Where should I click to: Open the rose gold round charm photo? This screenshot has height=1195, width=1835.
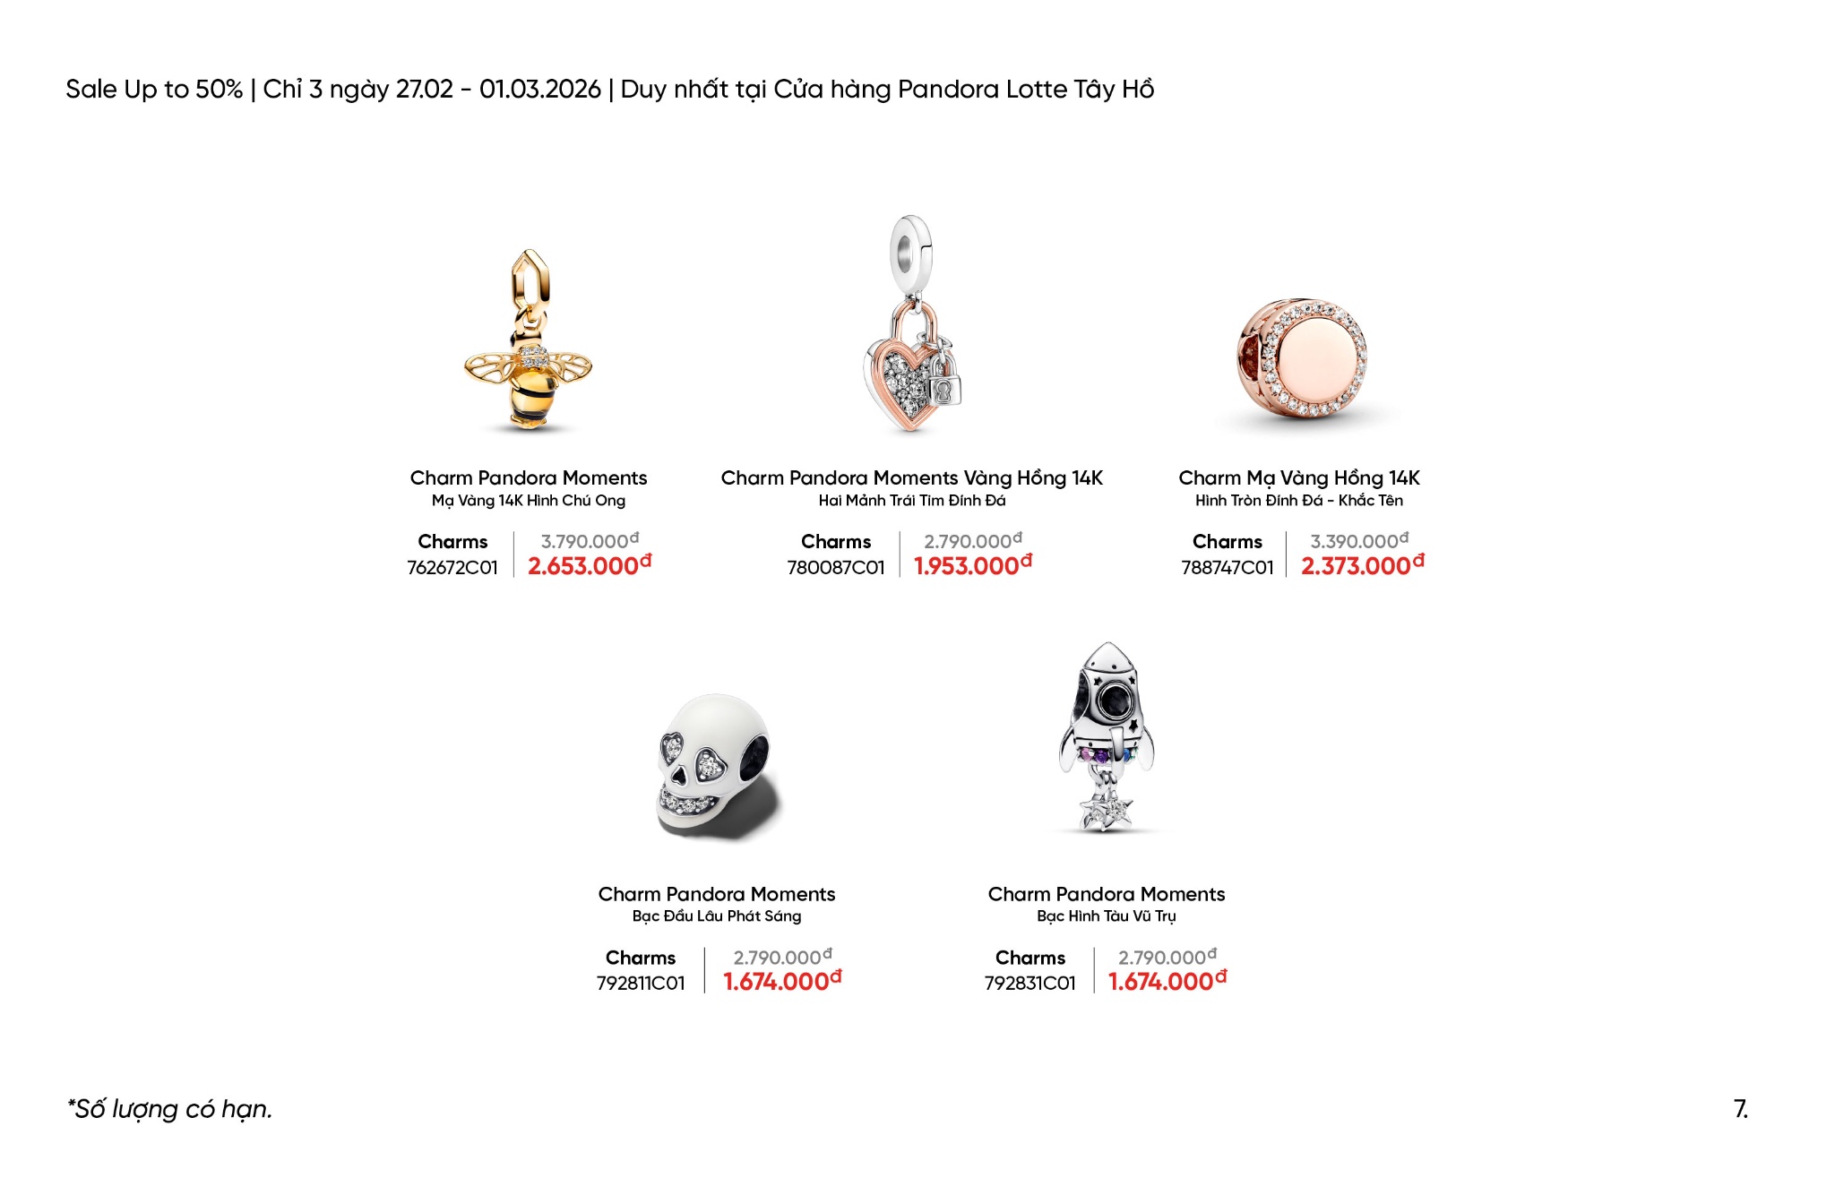1302,358
